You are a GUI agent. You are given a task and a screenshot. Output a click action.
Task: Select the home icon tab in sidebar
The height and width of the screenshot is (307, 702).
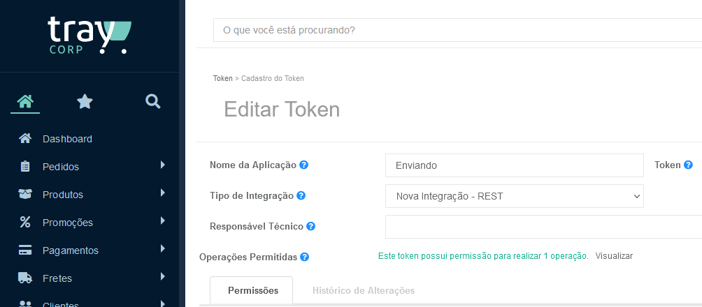pyautogui.click(x=25, y=102)
